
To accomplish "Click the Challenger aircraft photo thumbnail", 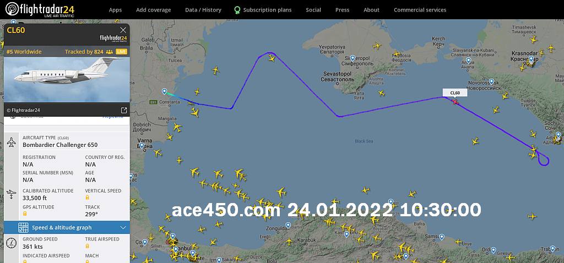I will (x=67, y=79).
